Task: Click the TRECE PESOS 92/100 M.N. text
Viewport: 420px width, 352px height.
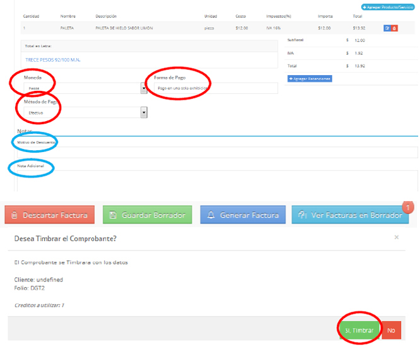Action: coord(53,60)
